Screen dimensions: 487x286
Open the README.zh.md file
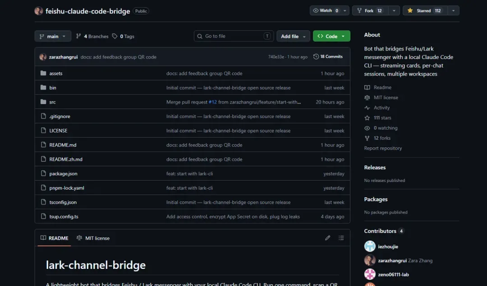tap(66, 159)
